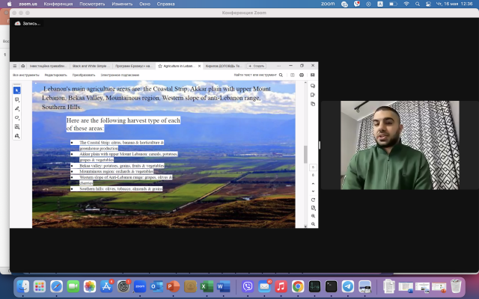Click Преобразовать in Acrobat toolbar
Screen dimensions: 479x299
click(84, 75)
